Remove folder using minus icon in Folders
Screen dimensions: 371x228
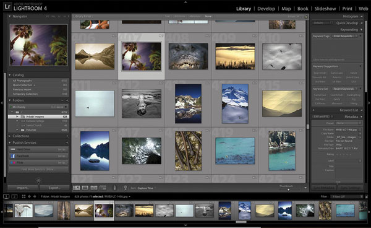62,100
